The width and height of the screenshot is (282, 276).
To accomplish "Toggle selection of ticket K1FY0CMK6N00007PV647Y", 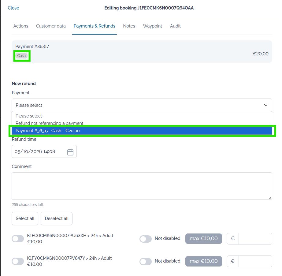I will (18, 261).
